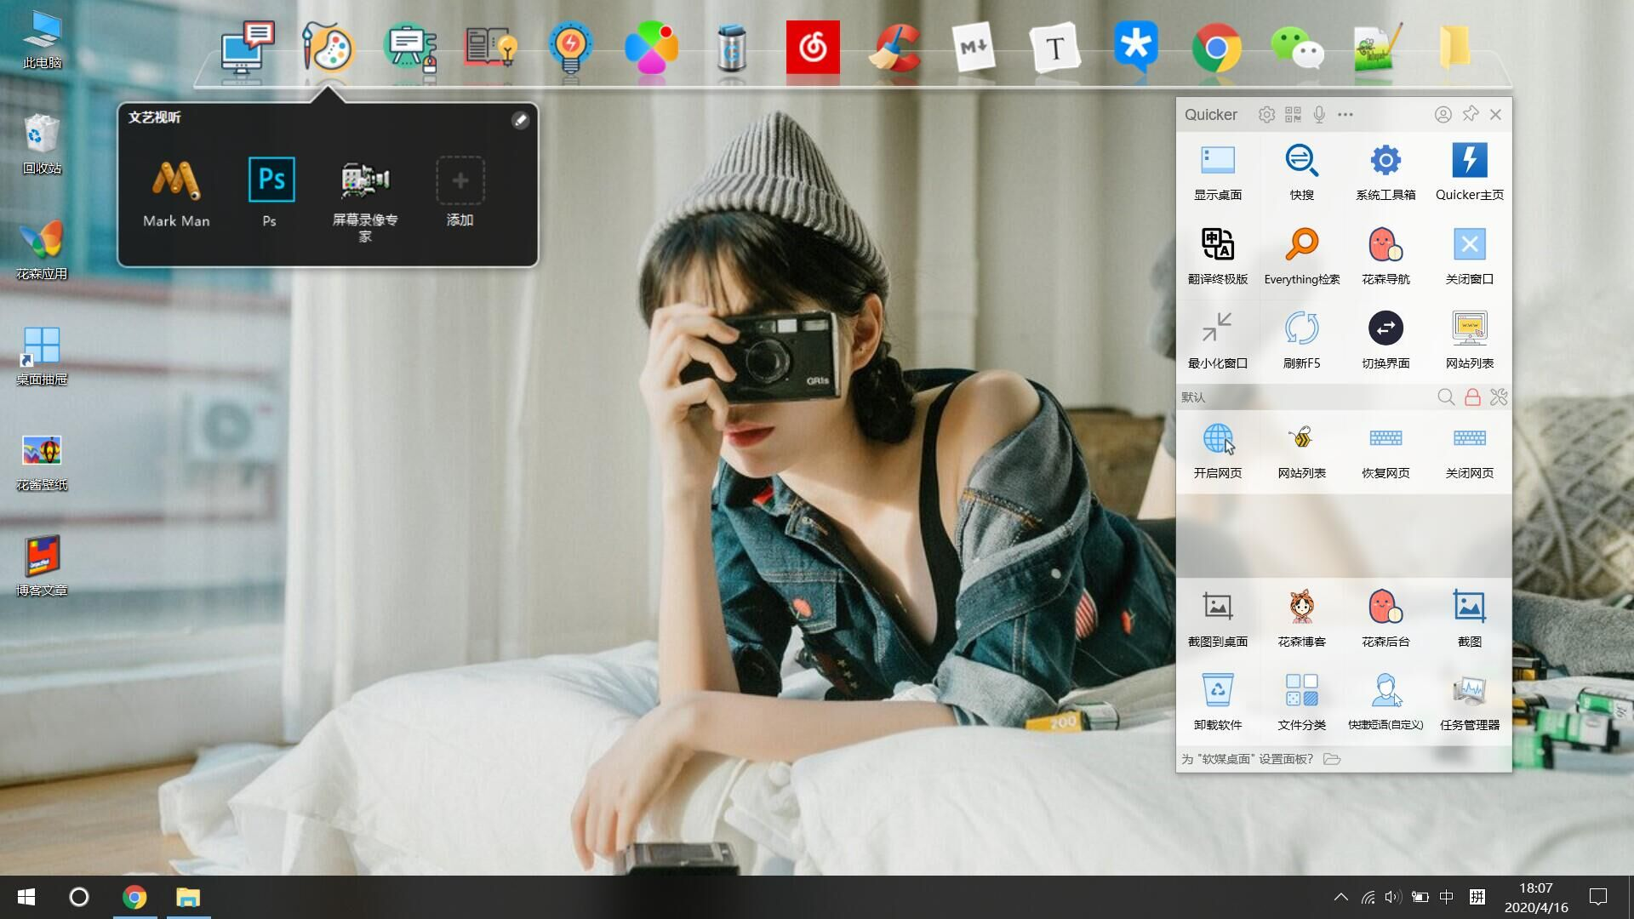Open the WeChat icon in the dock
This screenshot has height=919, width=1634.
point(1296,48)
